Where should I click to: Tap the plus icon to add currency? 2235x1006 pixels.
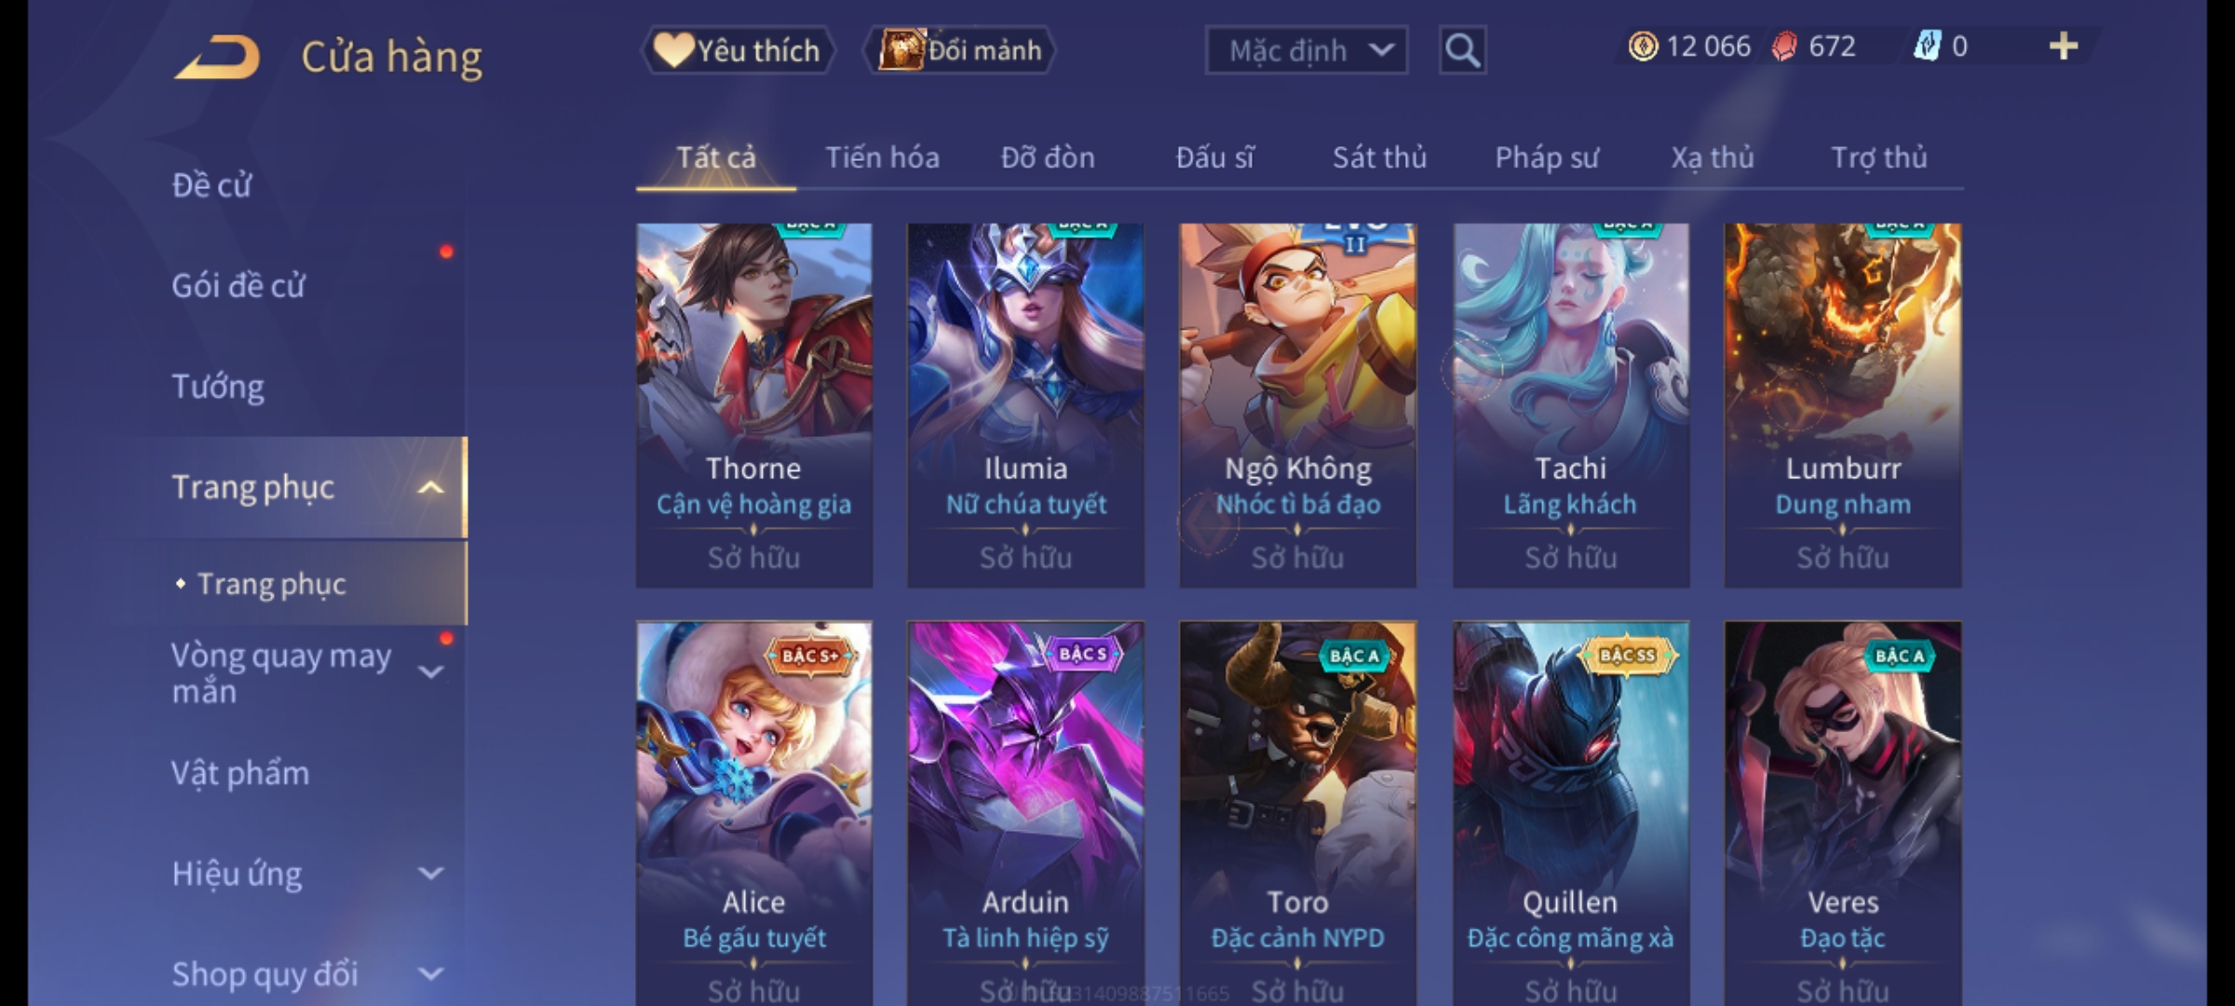point(2064,47)
